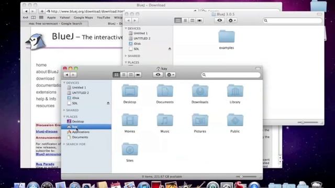
Task: Expand SEARCH FOR section in kay sidebar
Action: pos(64,144)
